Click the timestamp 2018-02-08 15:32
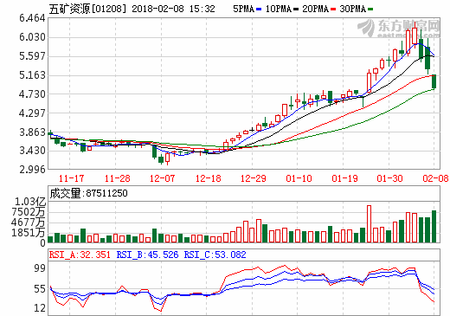 [x=173, y=9]
